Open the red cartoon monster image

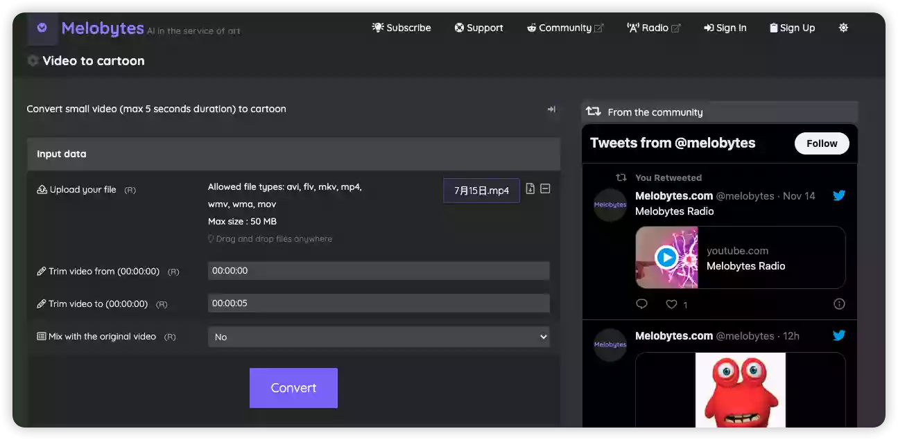(741, 390)
